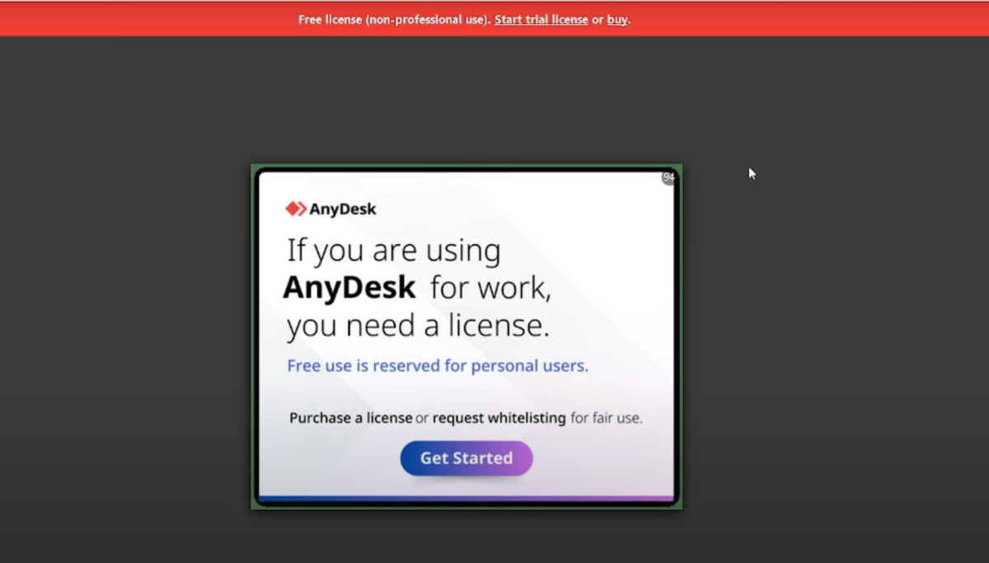This screenshot has width=989, height=563.
Task: Open the "Start trial license" link
Action: click(x=541, y=20)
